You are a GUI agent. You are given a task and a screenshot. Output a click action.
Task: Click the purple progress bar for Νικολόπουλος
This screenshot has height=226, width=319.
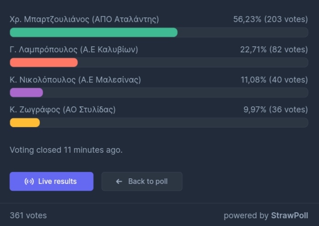[27, 93]
